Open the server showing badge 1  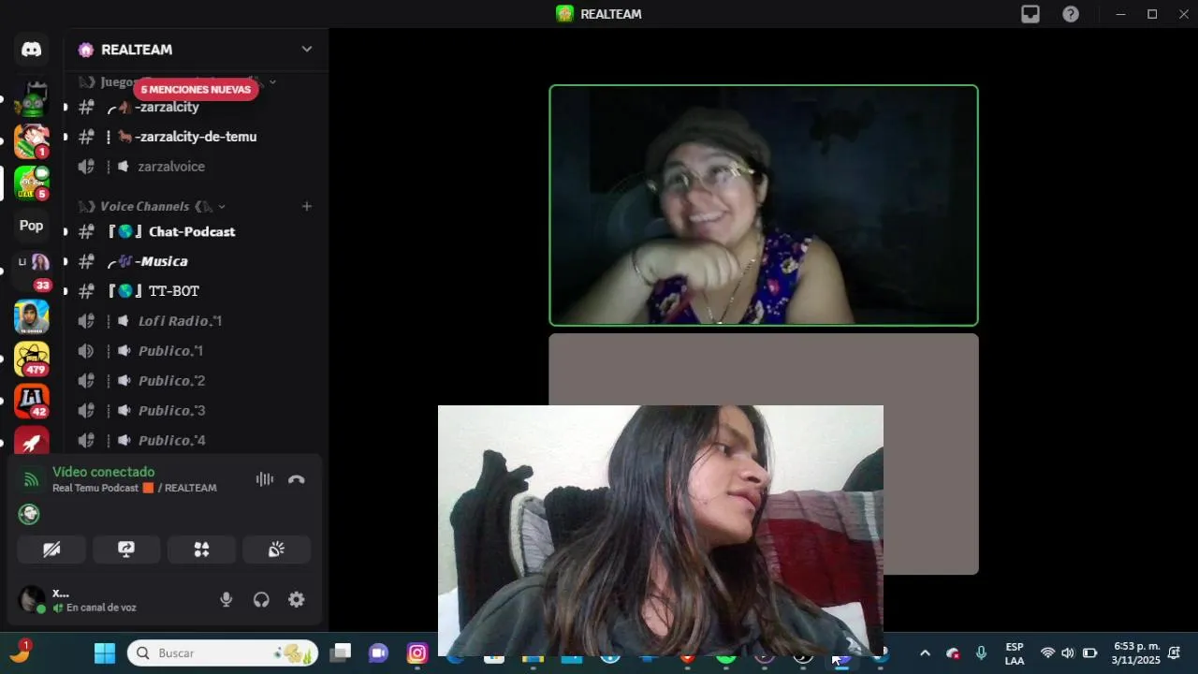pos(32,140)
